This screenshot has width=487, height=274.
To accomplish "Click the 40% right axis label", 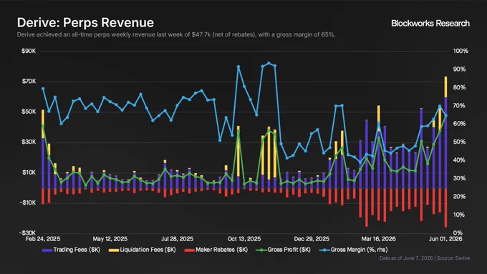I will (x=460, y=160).
